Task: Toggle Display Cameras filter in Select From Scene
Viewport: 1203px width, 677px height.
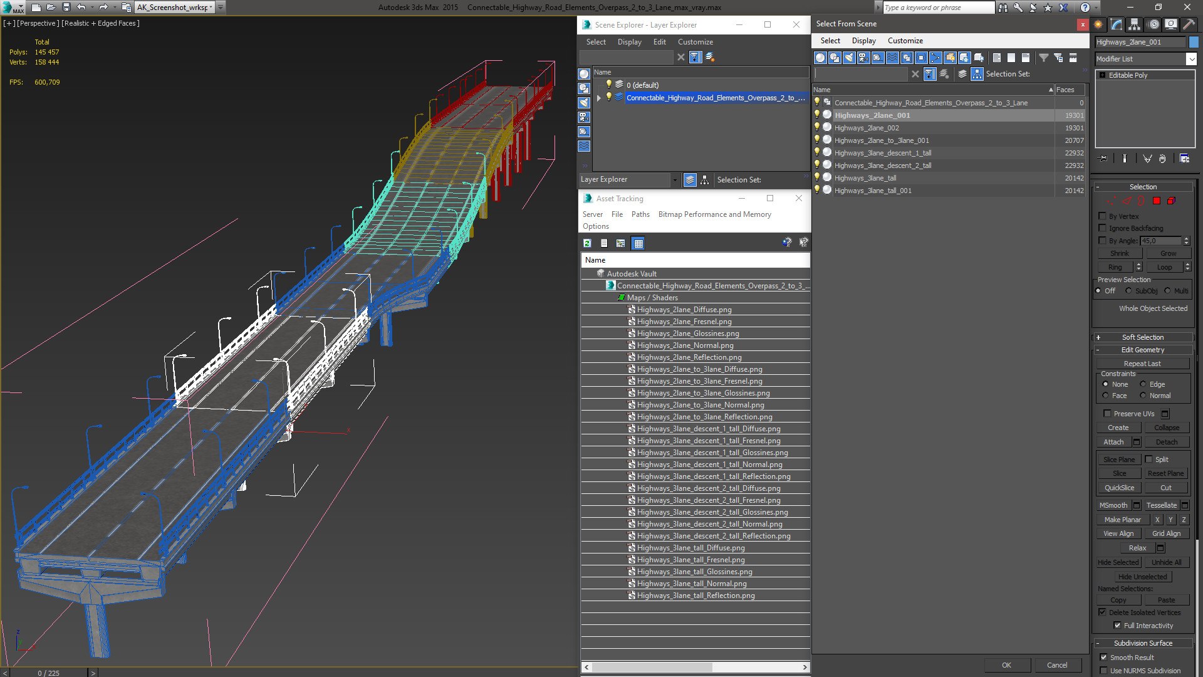Action: (863, 58)
